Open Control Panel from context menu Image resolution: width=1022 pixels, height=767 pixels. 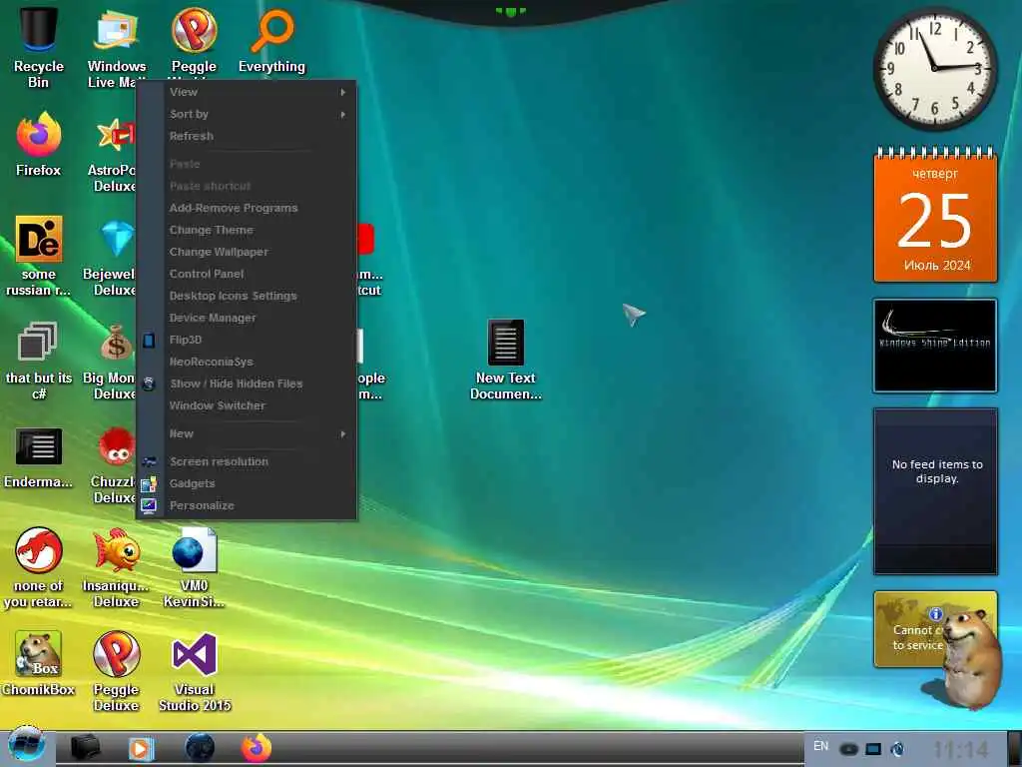pos(248,274)
